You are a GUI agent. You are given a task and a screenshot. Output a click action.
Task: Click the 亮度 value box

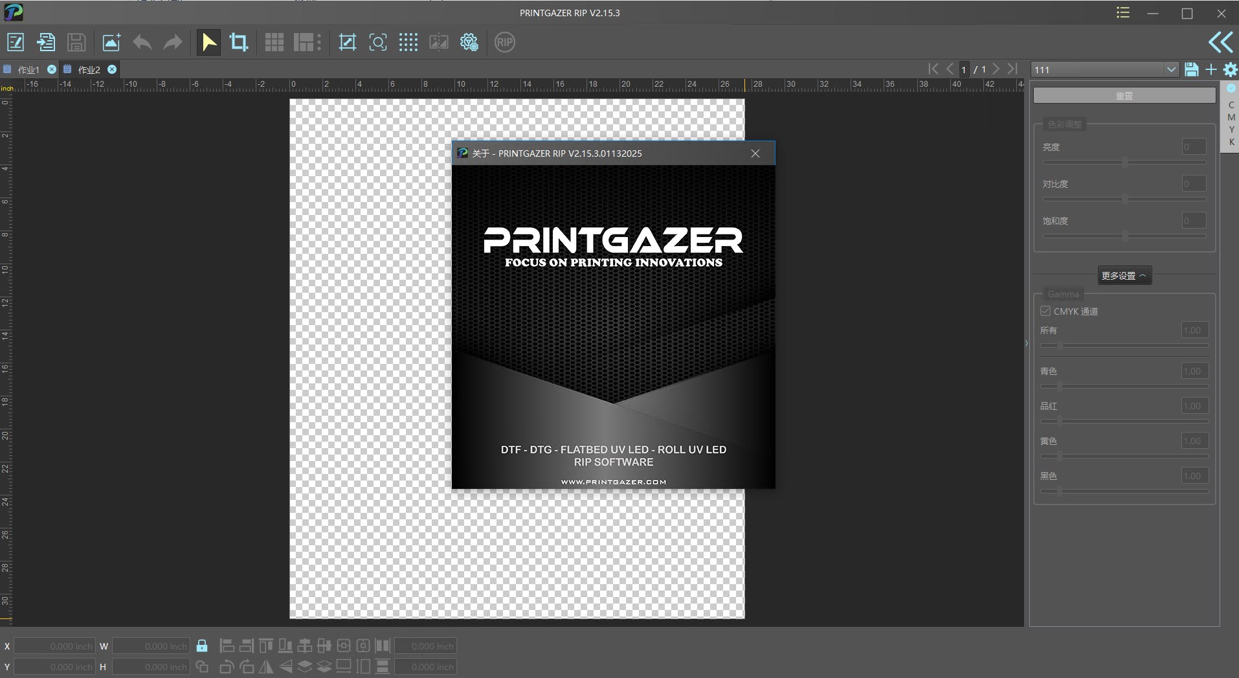click(1194, 147)
